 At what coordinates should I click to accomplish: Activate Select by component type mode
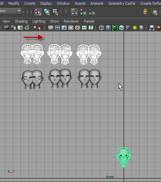pyautogui.click(x=55, y=12)
